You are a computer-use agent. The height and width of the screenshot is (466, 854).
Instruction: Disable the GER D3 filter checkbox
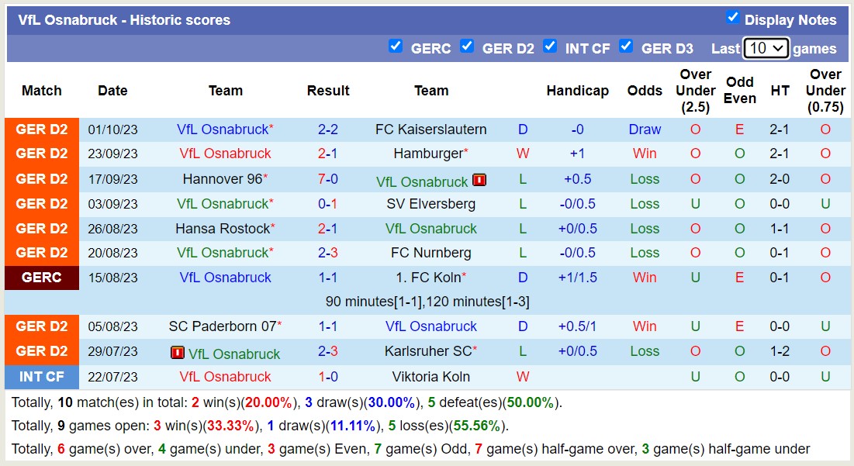(x=626, y=47)
